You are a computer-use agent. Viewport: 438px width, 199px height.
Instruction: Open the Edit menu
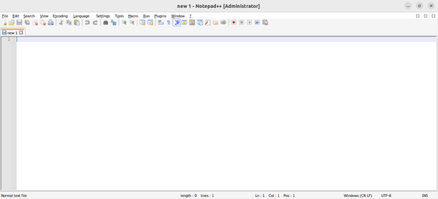pyautogui.click(x=16, y=16)
